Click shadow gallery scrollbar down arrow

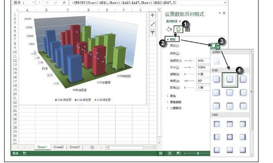point(251,155)
